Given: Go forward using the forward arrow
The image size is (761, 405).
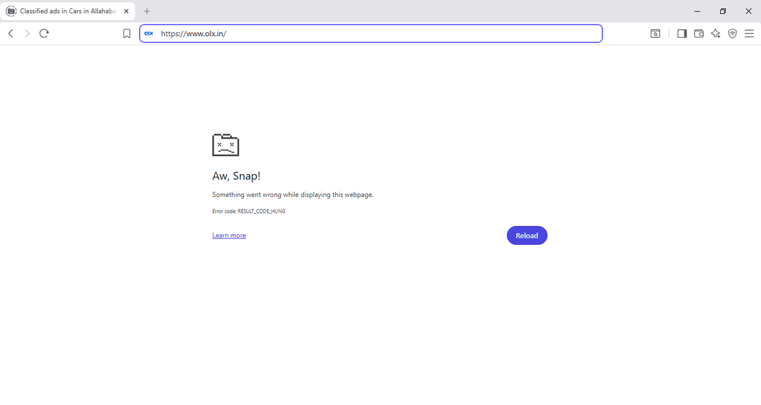Looking at the screenshot, I should click(x=27, y=34).
